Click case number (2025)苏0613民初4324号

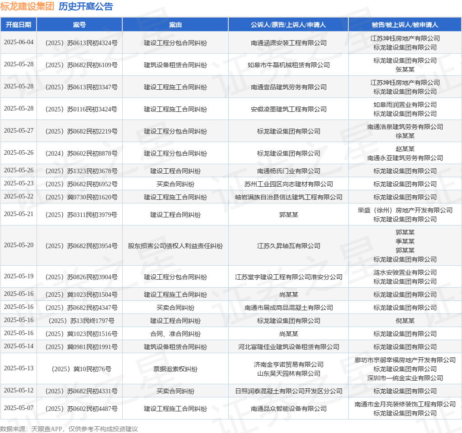coord(81,43)
